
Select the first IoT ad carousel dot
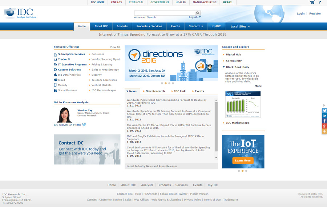(239, 171)
